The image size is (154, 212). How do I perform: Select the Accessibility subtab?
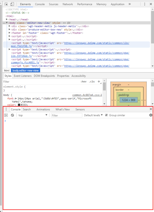79,76
